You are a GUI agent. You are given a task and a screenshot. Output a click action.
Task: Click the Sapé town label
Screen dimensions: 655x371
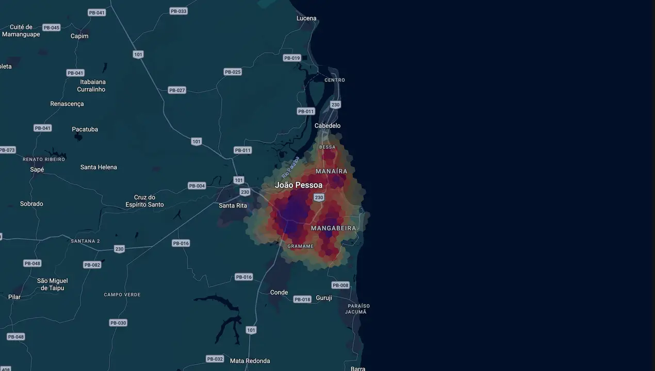point(37,170)
